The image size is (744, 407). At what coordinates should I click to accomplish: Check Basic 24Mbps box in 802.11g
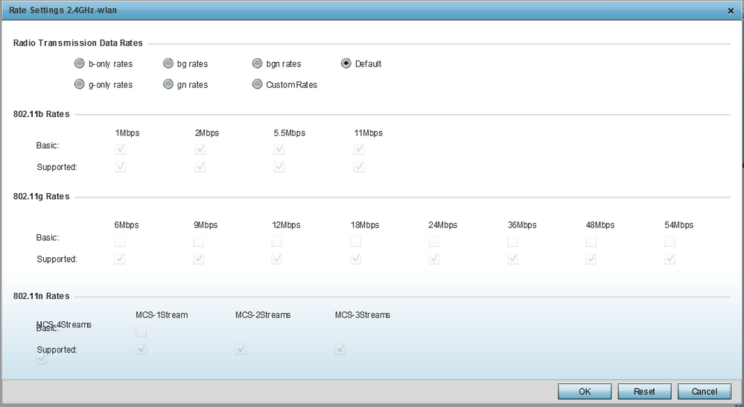(434, 242)
